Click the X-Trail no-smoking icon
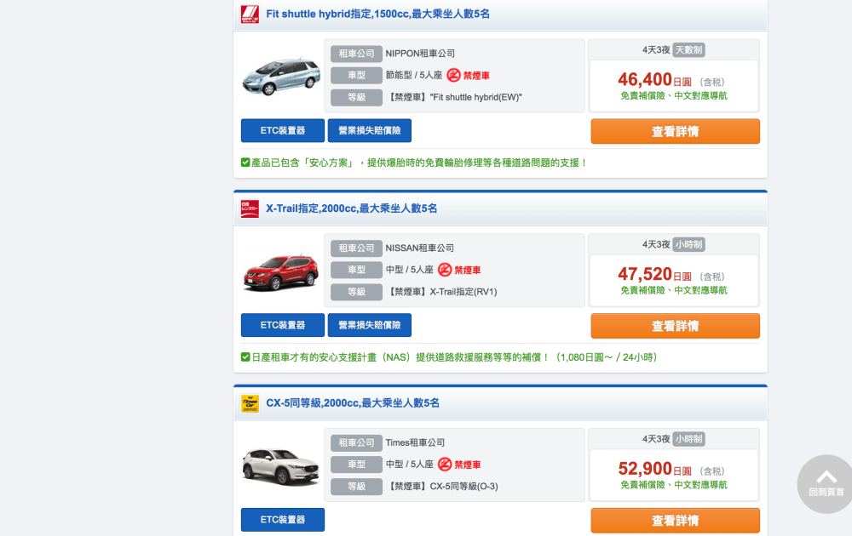Viewport: 852px width, 536px height. [445, 271]
